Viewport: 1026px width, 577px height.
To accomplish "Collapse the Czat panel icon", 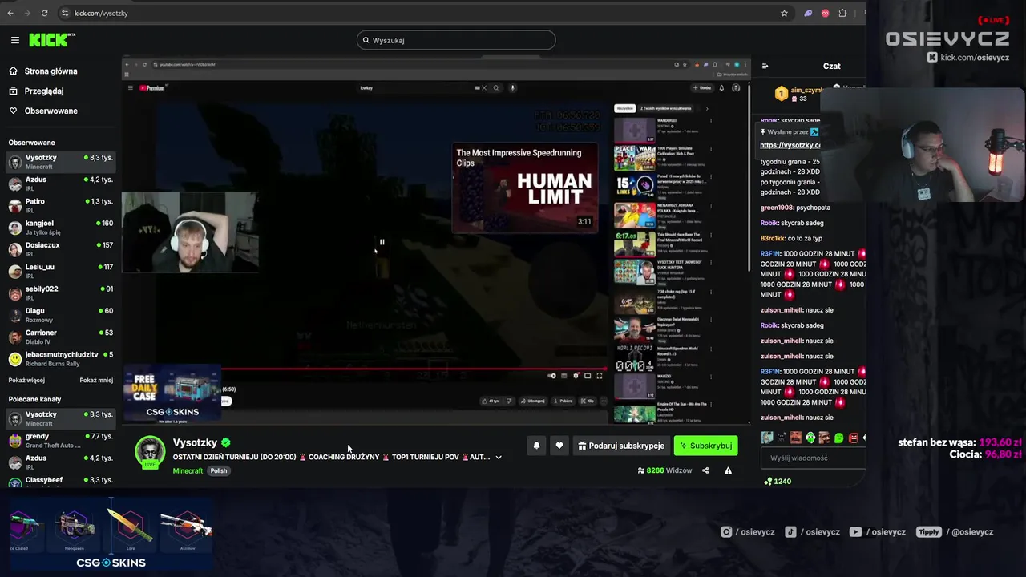I will [765, 67].
